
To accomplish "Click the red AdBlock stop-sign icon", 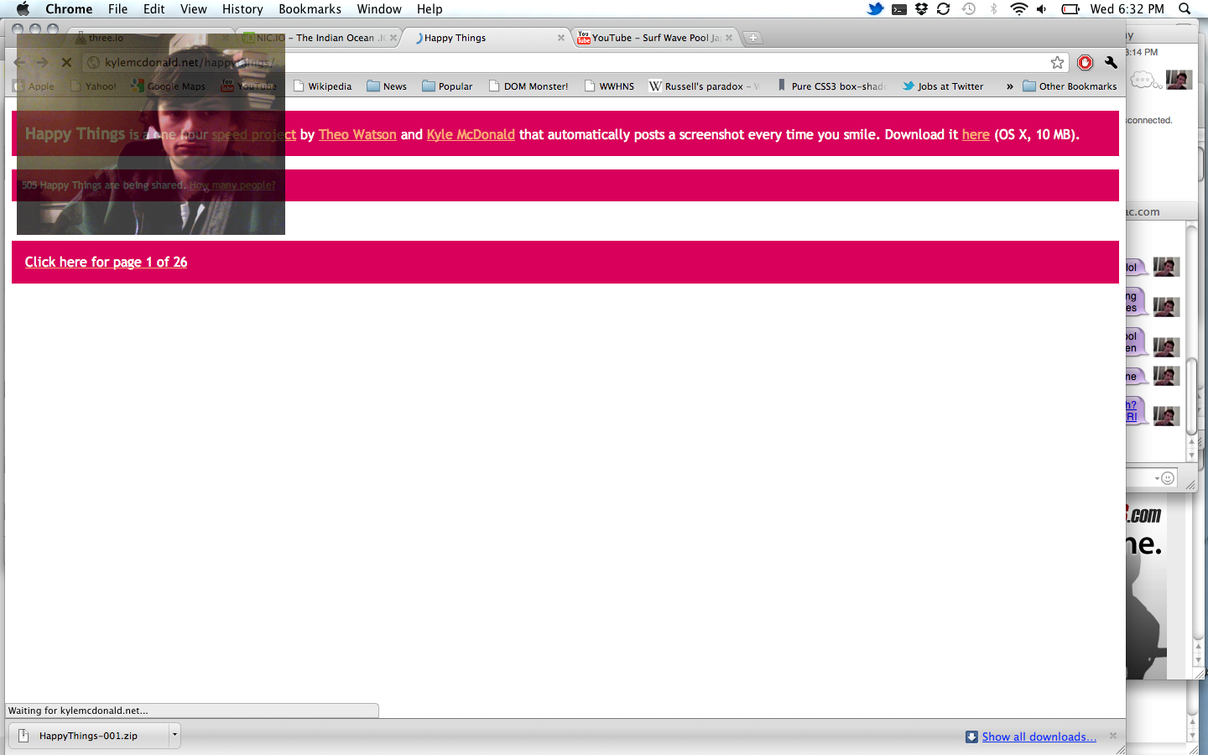I will click(1085, 63).
